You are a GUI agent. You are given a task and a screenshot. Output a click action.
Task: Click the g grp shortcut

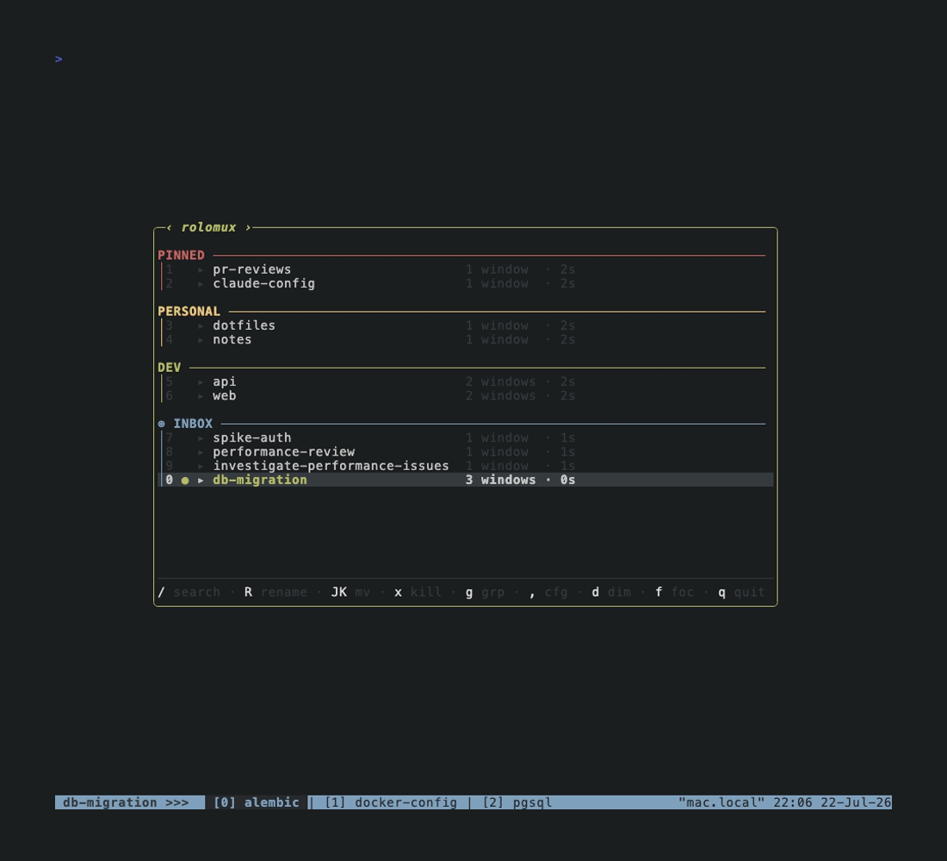[485, 592]
